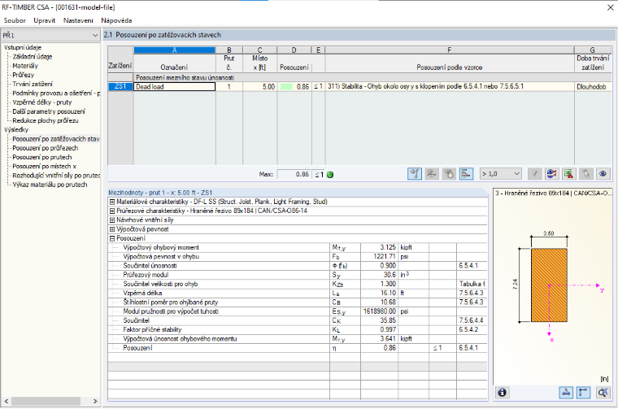Image resolution: width=618 pixels, height=409 pixels.
Task: Open the Nápověda menu
Action: click(x=116, y=20)
